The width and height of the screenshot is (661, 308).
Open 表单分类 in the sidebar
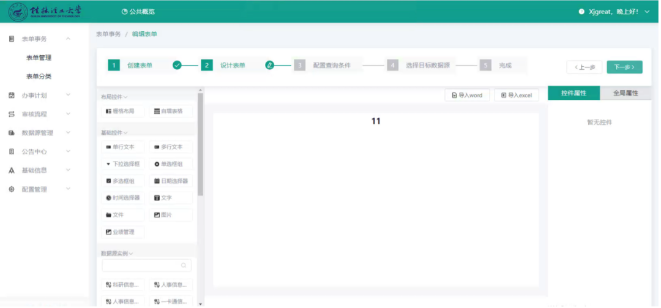pos(39,77)
